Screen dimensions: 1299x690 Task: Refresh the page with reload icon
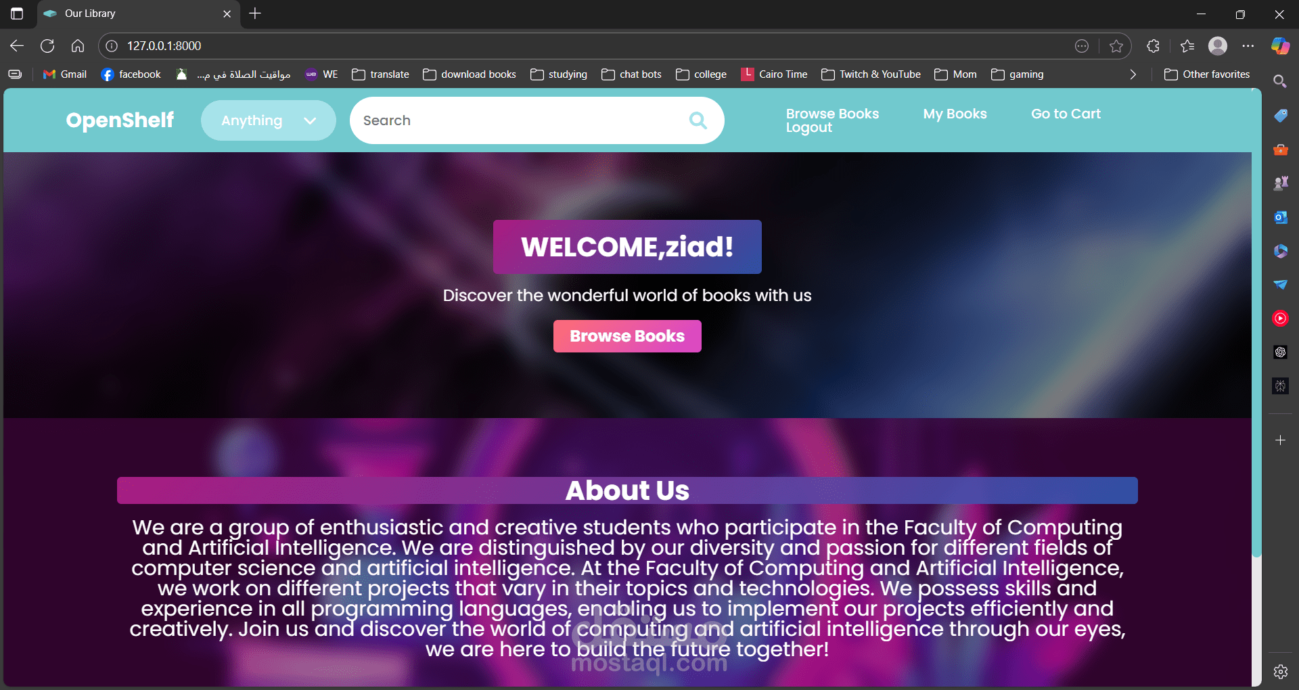(x=47, y=46)
